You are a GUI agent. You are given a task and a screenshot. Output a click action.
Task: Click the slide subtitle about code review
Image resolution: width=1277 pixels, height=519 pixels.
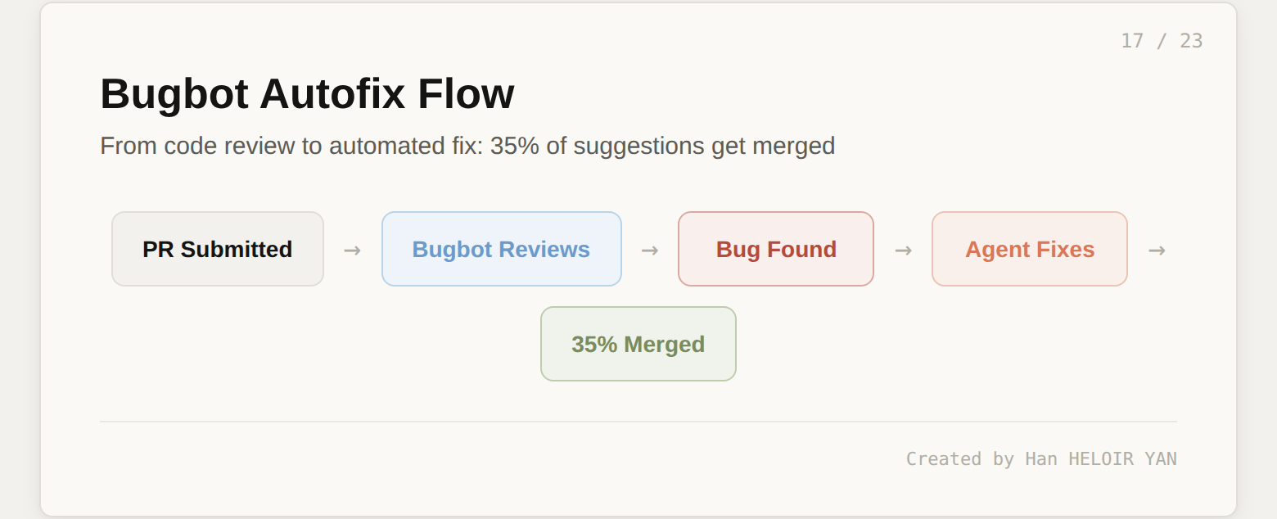(467, 146)
